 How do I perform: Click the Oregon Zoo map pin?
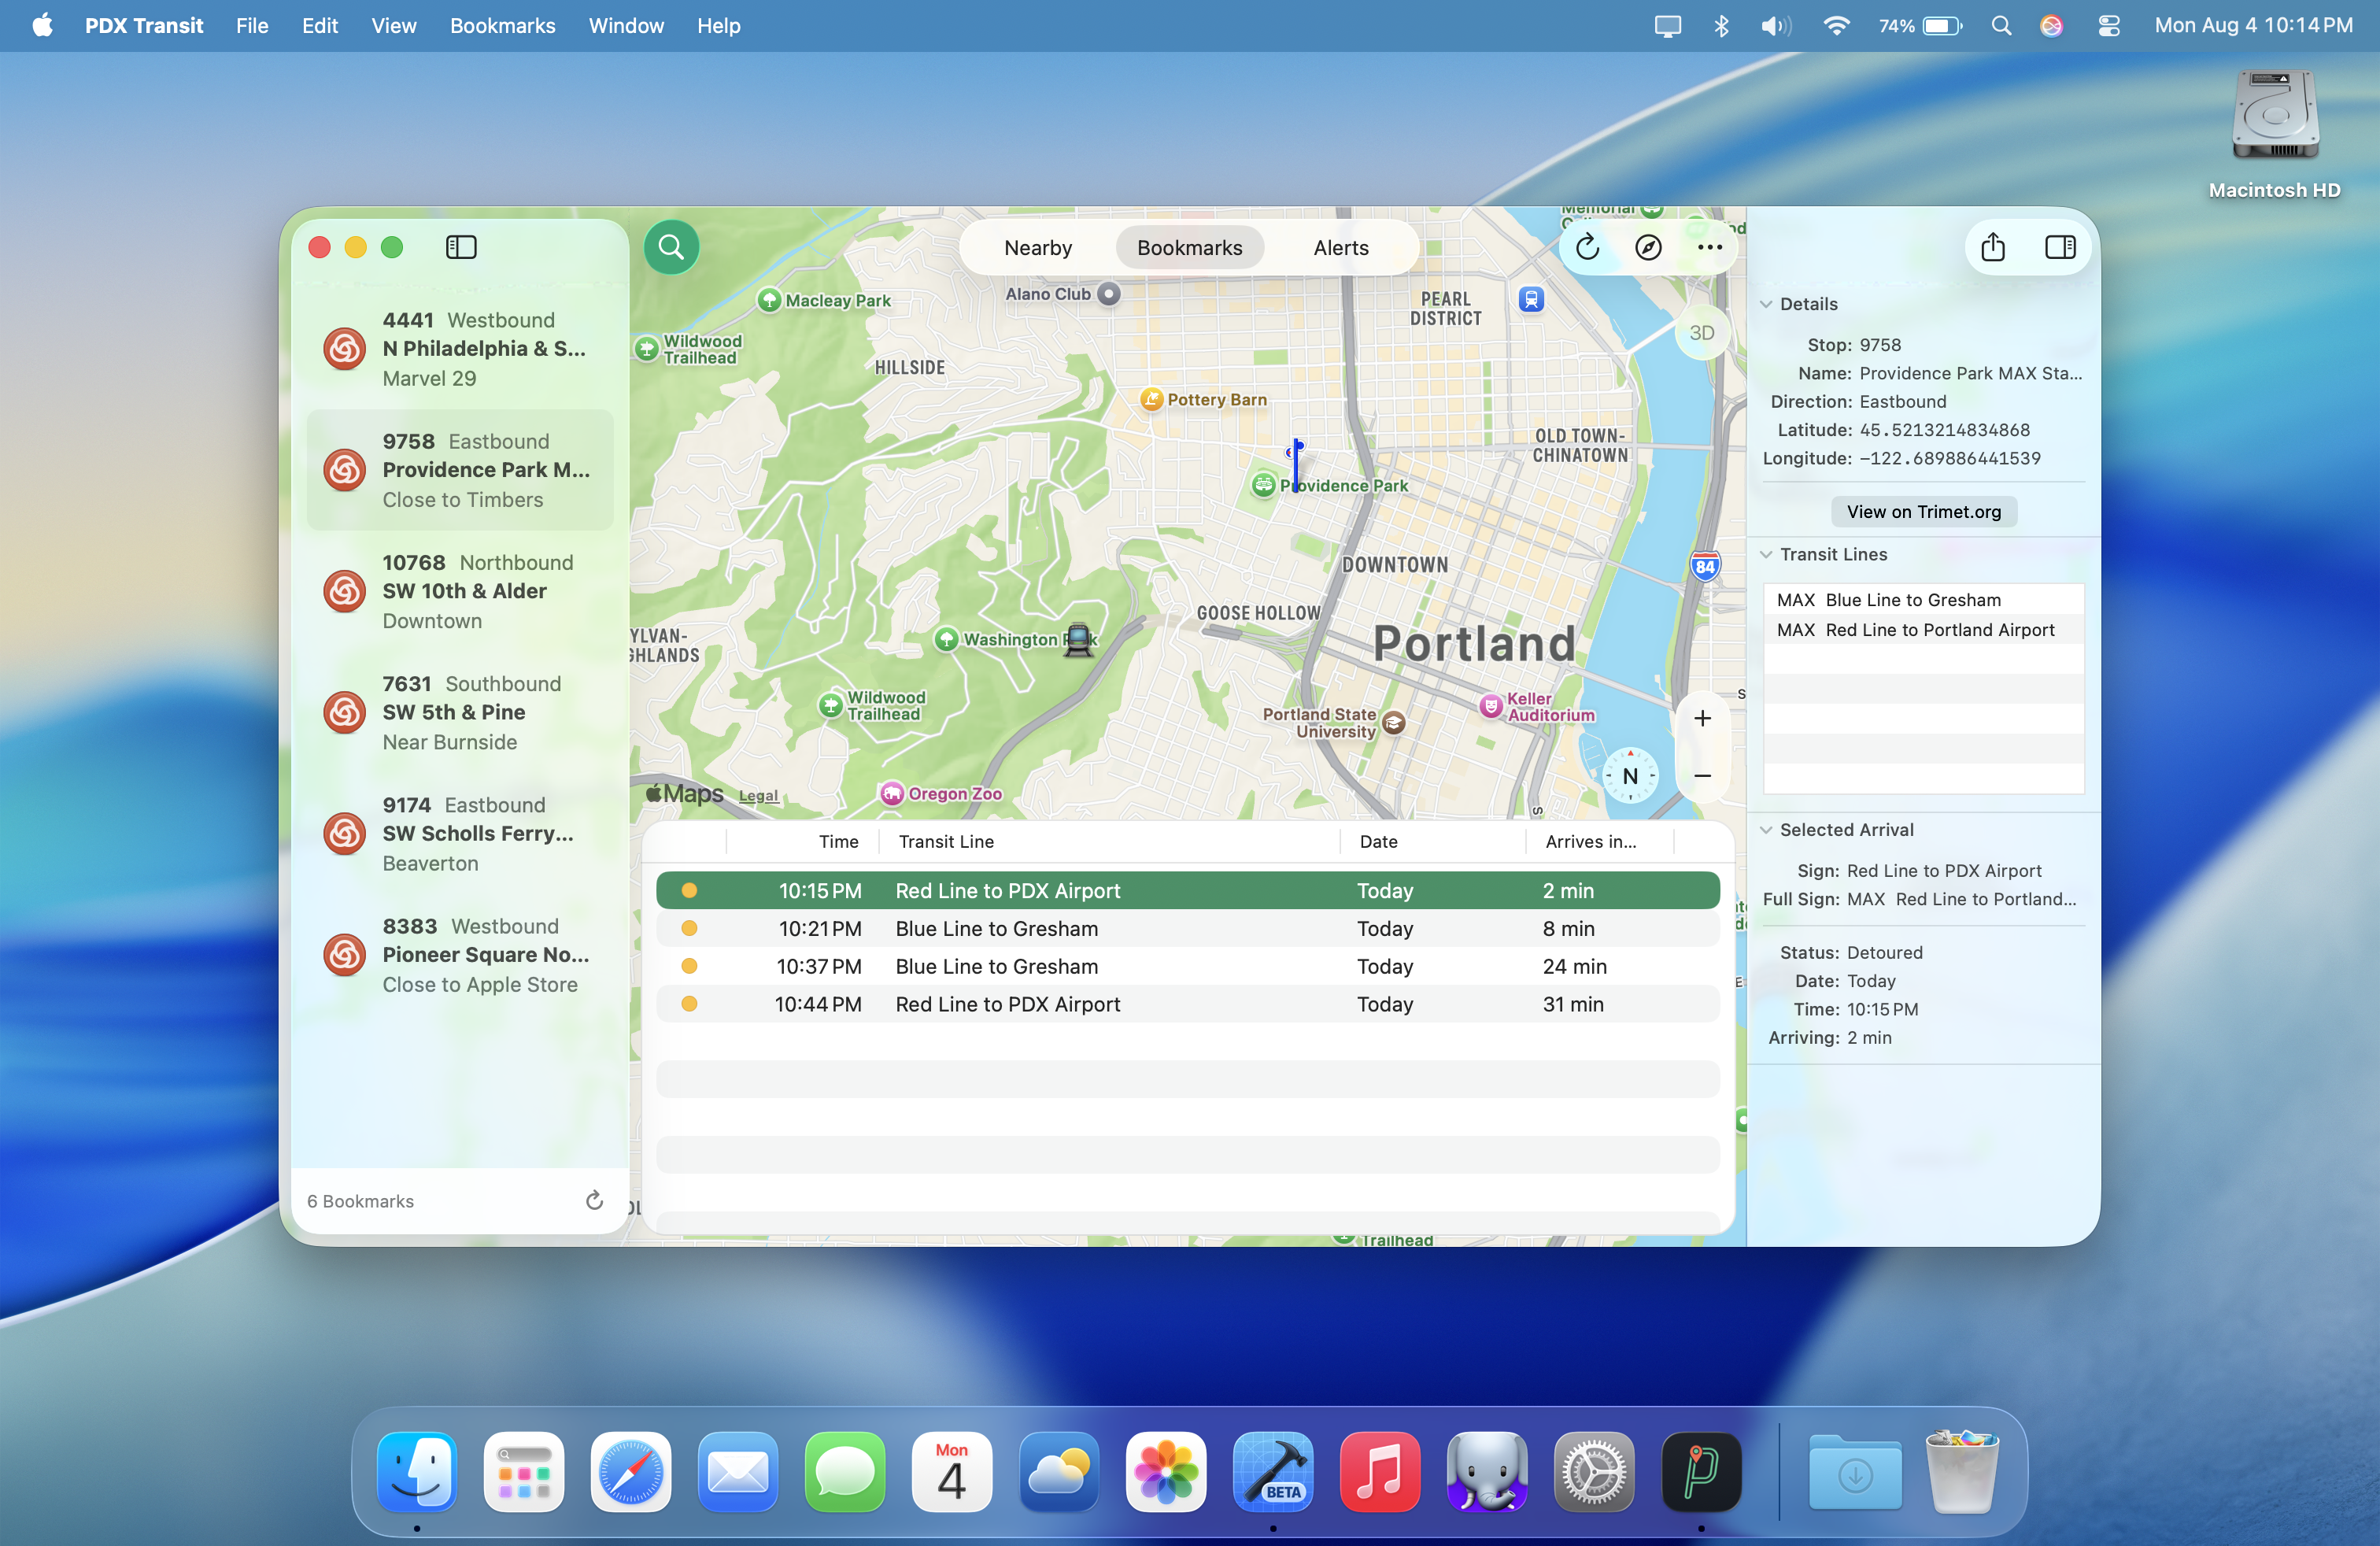click(891, 793)
